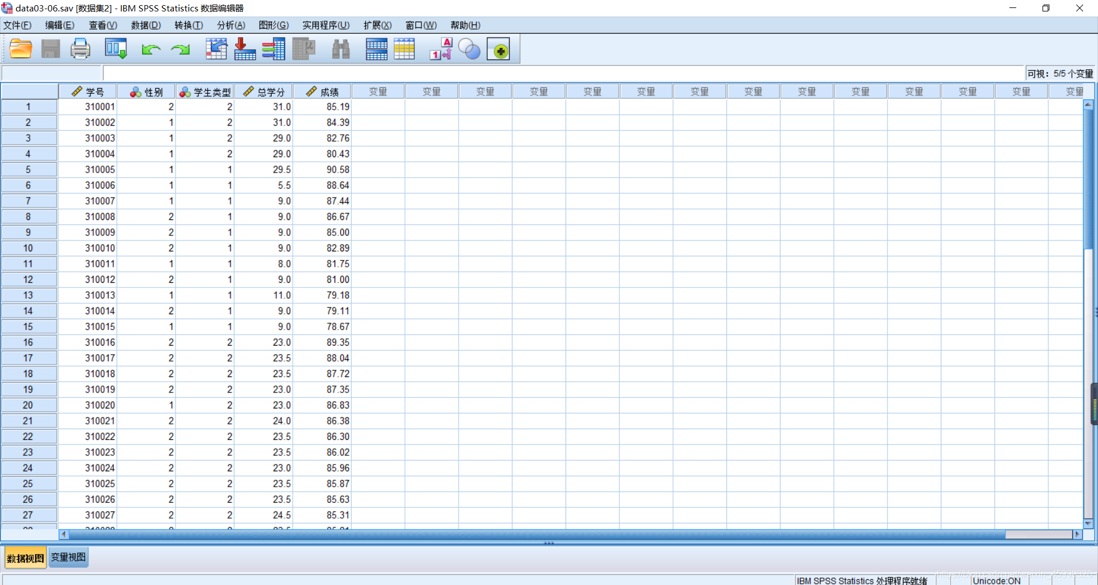Click the Split File icon
The width and height of the screenshot is (1098, 585).
376,49
